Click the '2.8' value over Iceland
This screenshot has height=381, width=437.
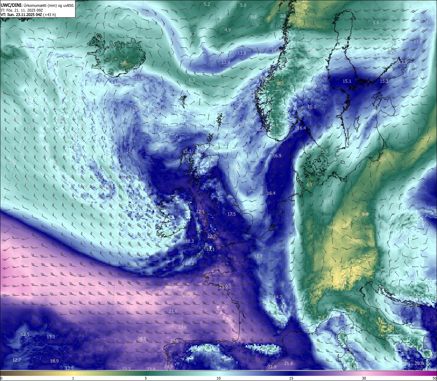pos(123,62)
